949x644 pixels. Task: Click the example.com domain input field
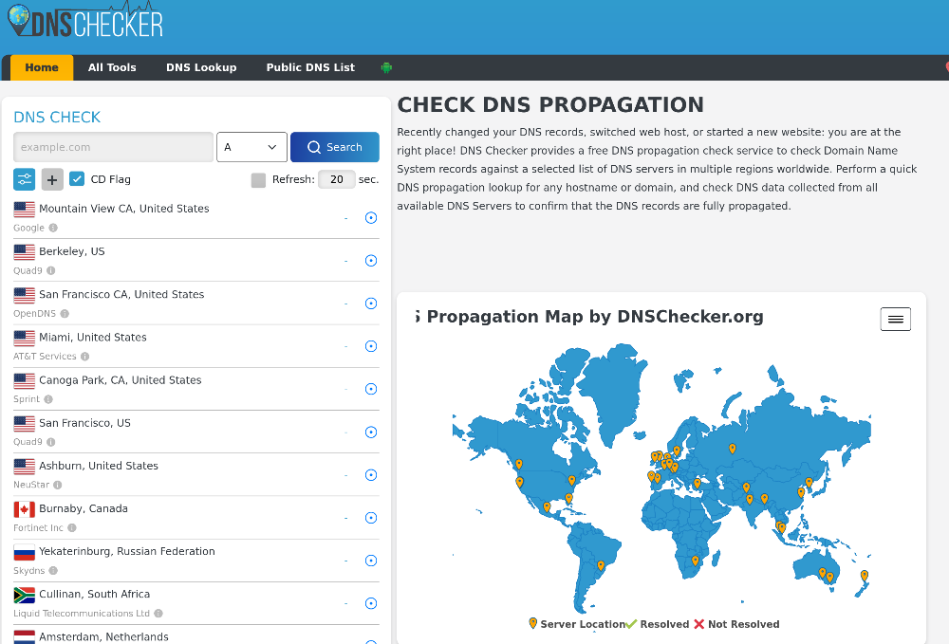[x=113, y=147]
